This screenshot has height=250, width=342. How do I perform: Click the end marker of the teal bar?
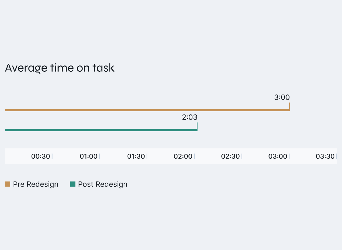click(x=197, y=126)
